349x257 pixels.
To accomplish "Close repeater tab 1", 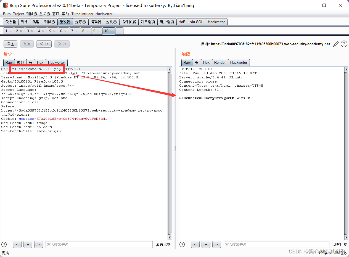I will 10,31.
